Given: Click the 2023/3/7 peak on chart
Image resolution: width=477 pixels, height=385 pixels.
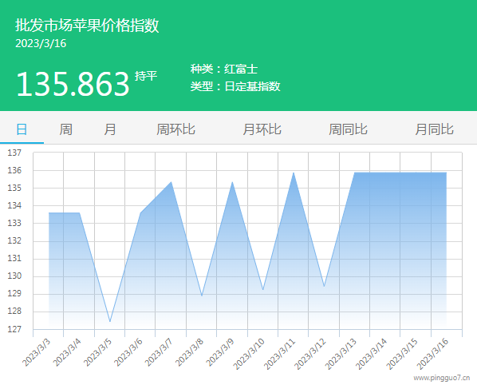Looking at the screenshot, I should click(x=171, y=182).
